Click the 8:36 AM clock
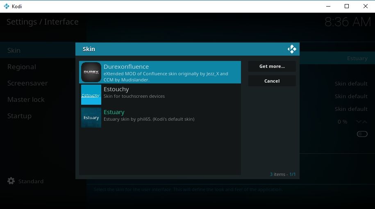 (348, 22)
